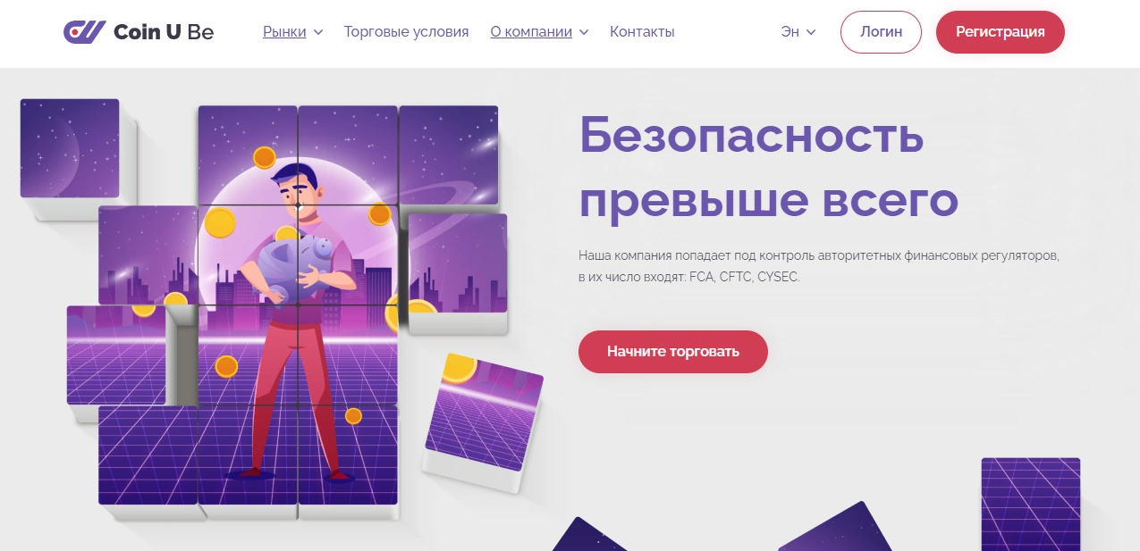This screenshot has width=1140, height=551.
Task: Open the О компании menu
Action: coord(531,32)
